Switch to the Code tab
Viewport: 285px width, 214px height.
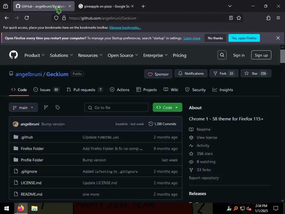(19, 90)
